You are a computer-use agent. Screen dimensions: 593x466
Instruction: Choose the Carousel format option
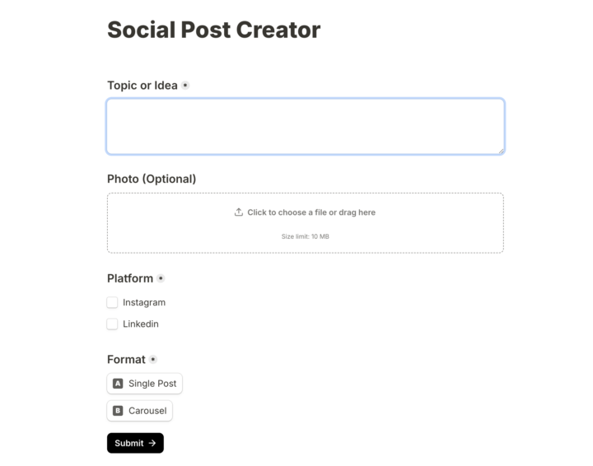point(139,411)
